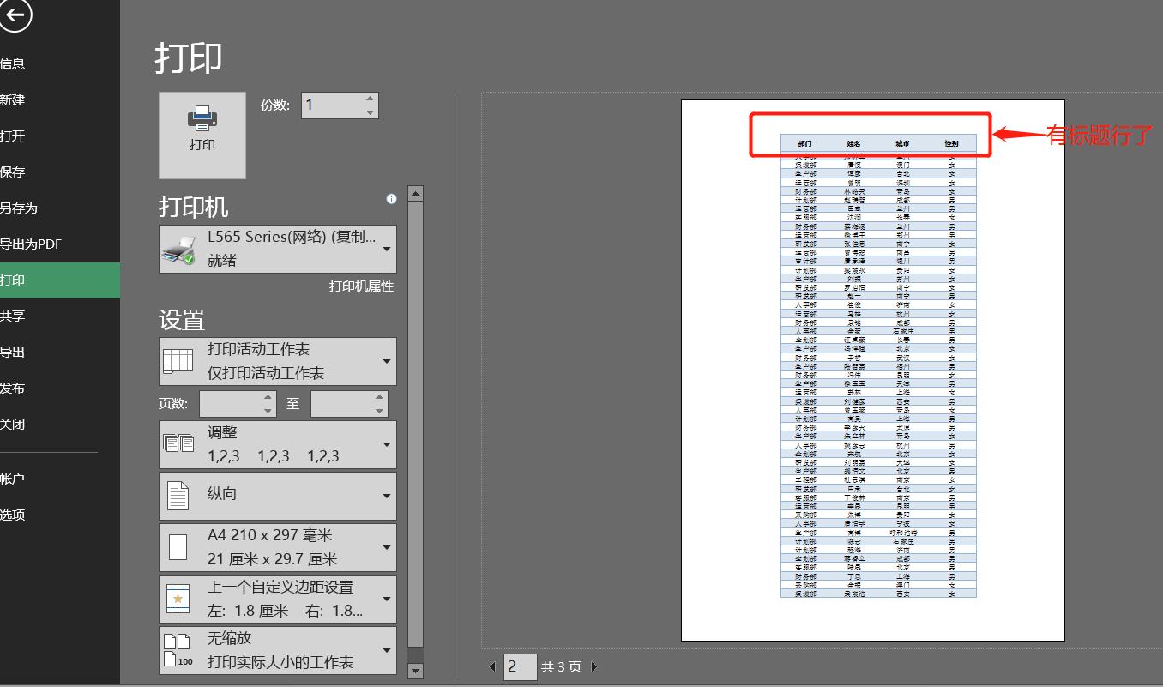Image resolution: width=1163 pixels, height=687 pixels.
Task: Click the printer status icon showing 就绪
Action: (178, 249)
